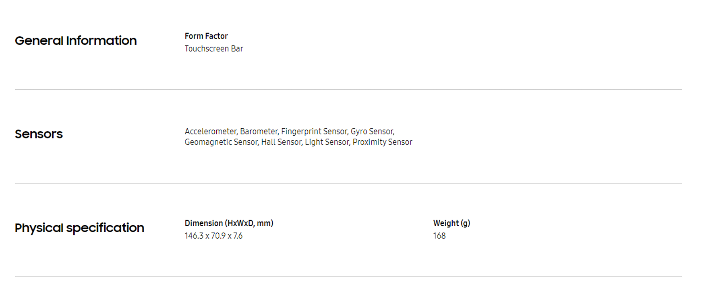Click the Physical specification section heading
The image size is (725, 282).
pyautogui.click(x=79, y=228)
